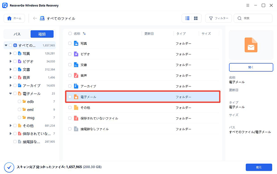This screenshot has height=174, width=277.
Task: Select the 種類 tab
Action: tap(42, 34)
